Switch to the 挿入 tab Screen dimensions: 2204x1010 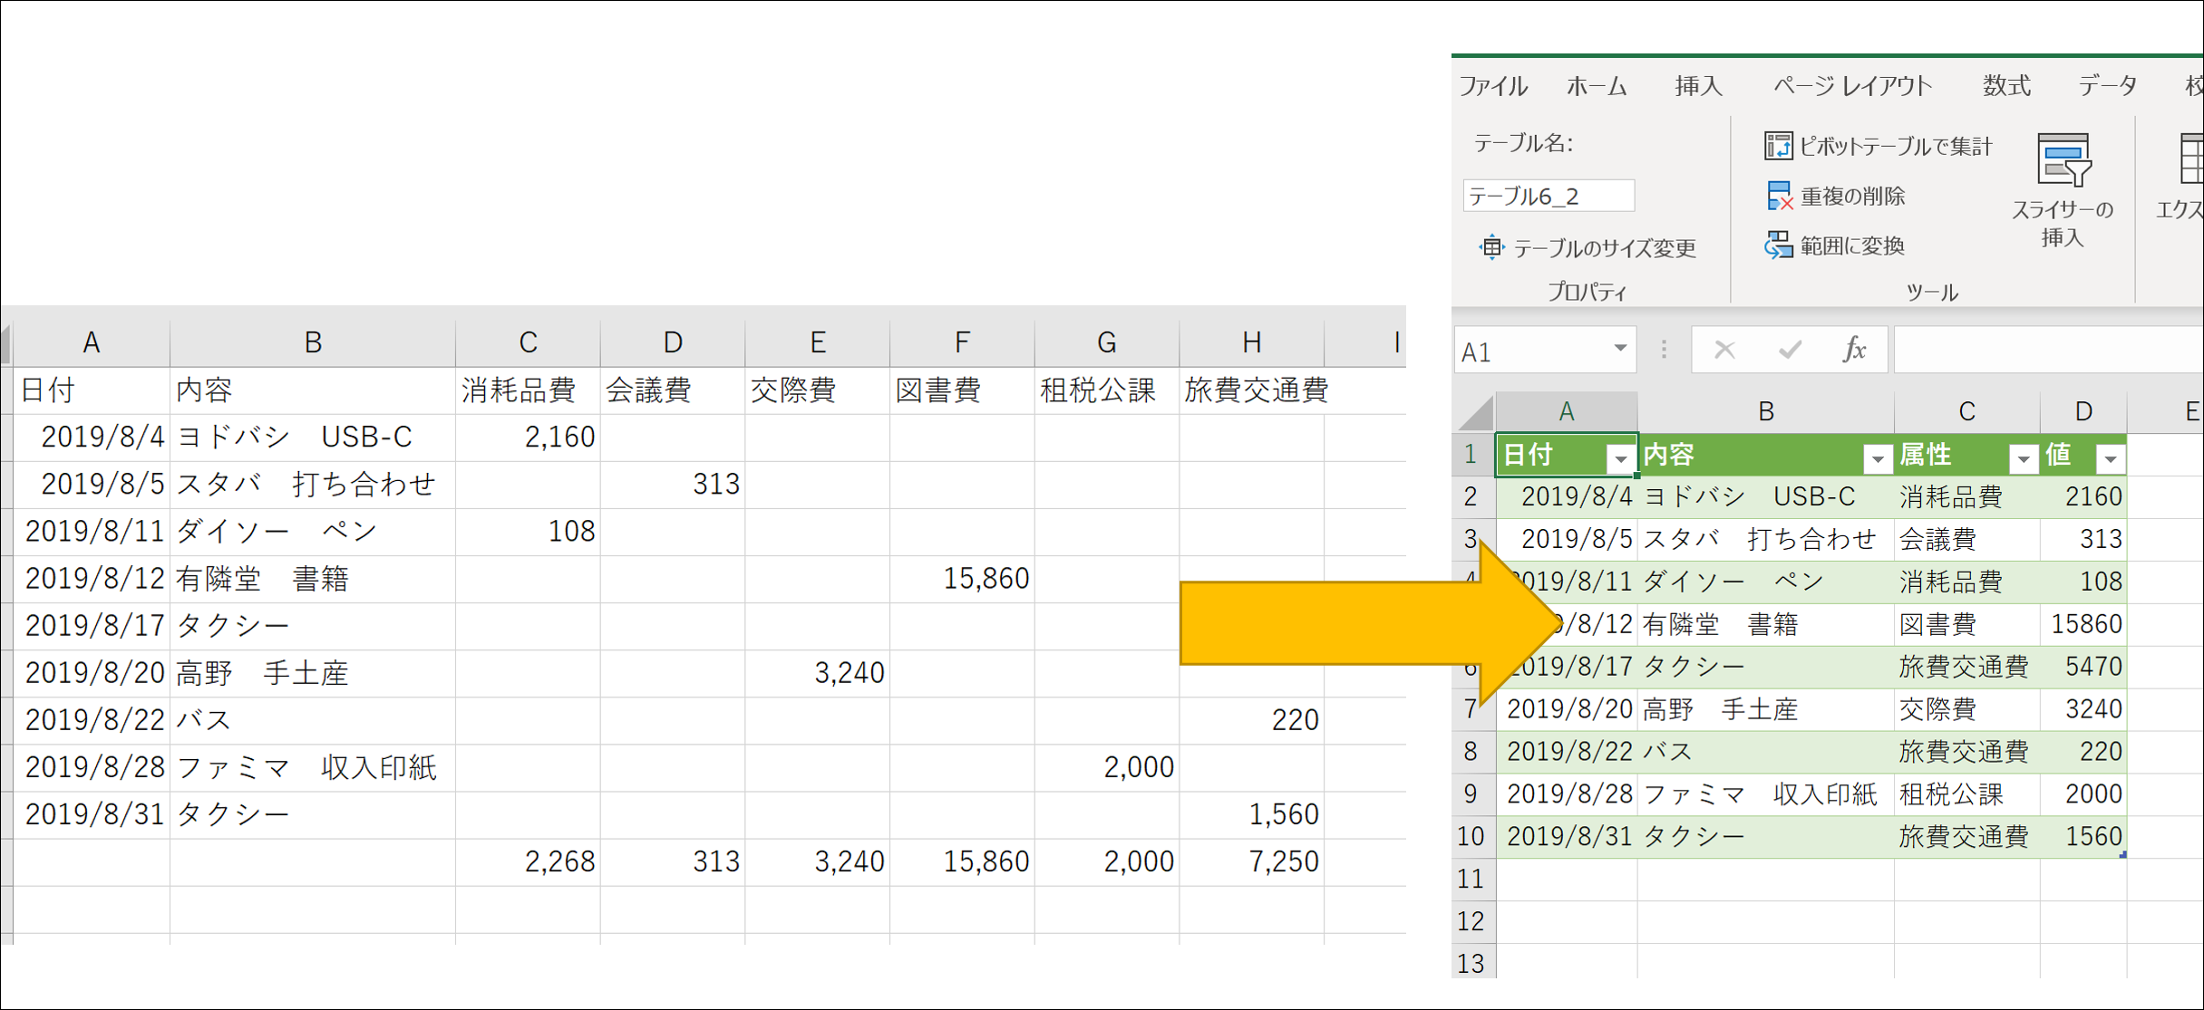[1698, 86]
